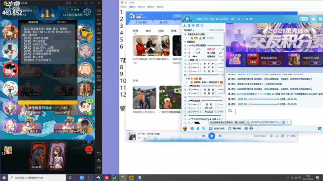Select player 9 avatar
Image resolution: width=323 pixels, height=181 pixels.
[85, 70]
